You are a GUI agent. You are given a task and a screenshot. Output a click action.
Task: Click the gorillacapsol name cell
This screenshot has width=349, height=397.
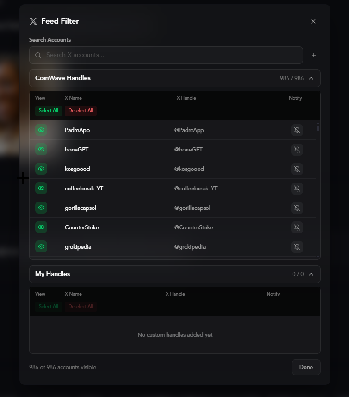[81, 208]
